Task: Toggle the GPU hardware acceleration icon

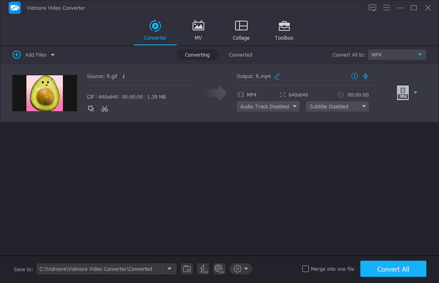Action: pos(219,269)
